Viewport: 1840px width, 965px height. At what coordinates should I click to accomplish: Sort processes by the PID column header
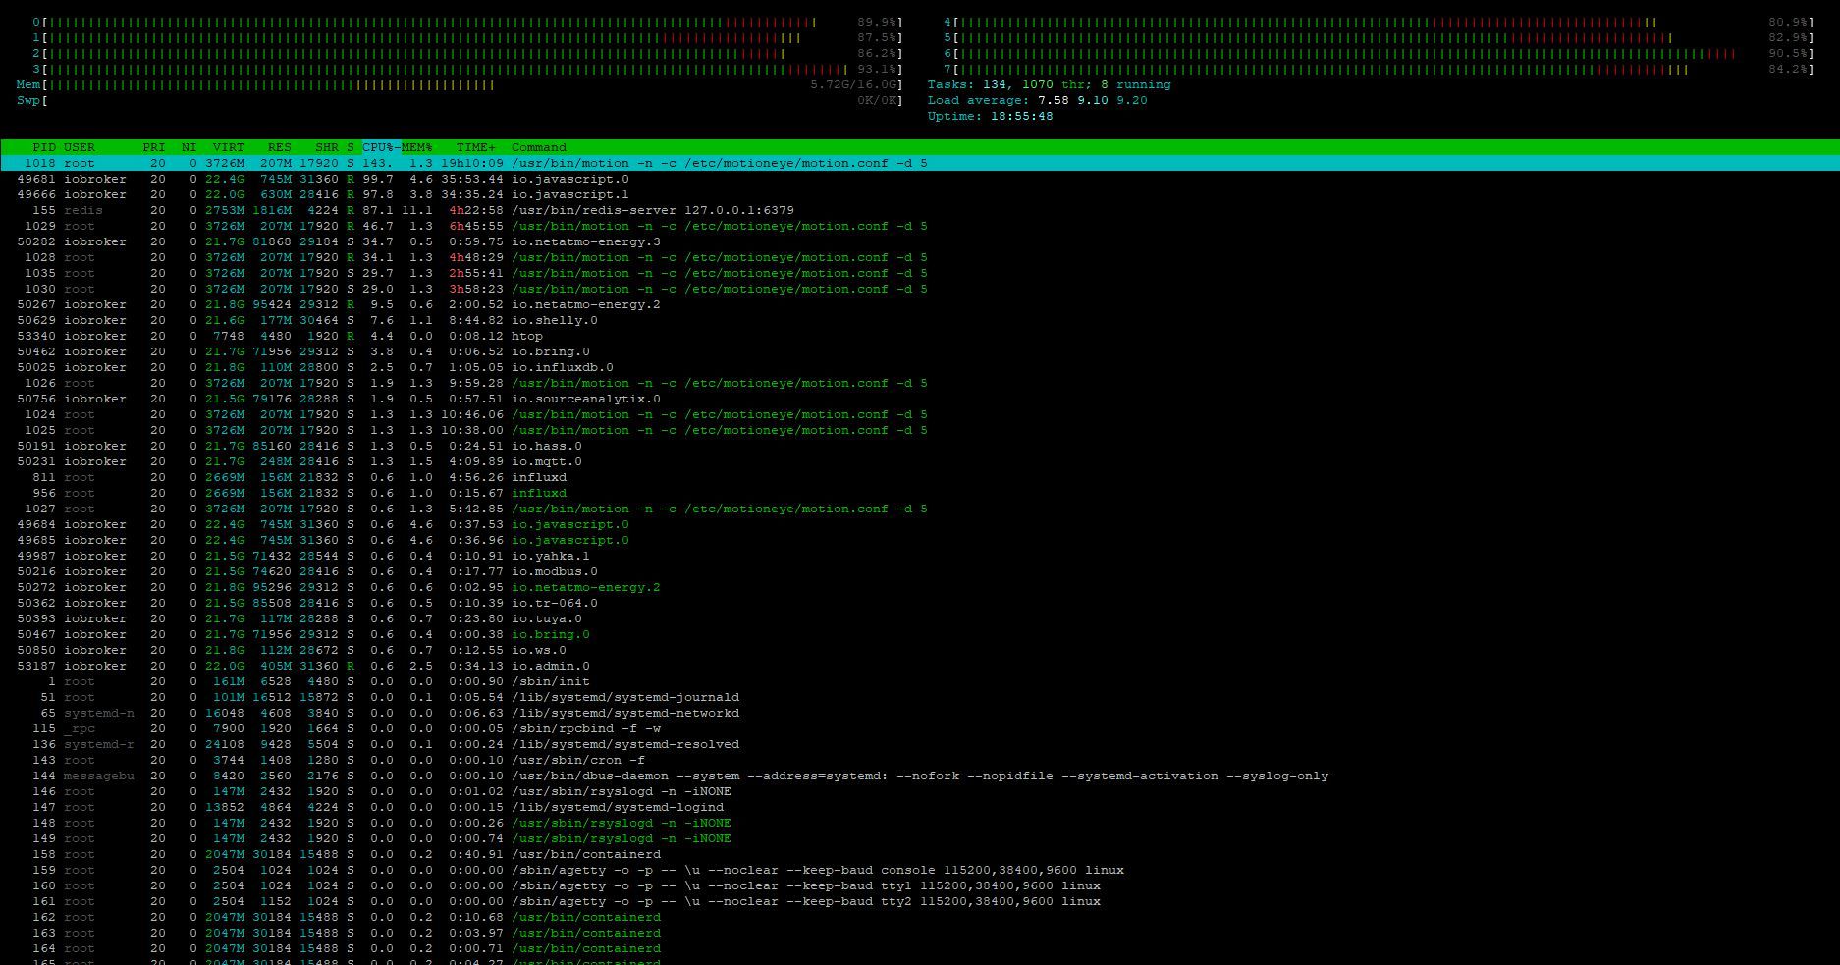click(x=44, y=147)
